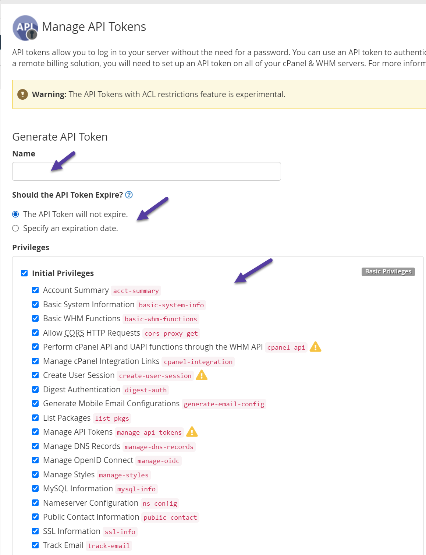Click the Basic Privileges badge
426x555 pixels.
(388, 272)
